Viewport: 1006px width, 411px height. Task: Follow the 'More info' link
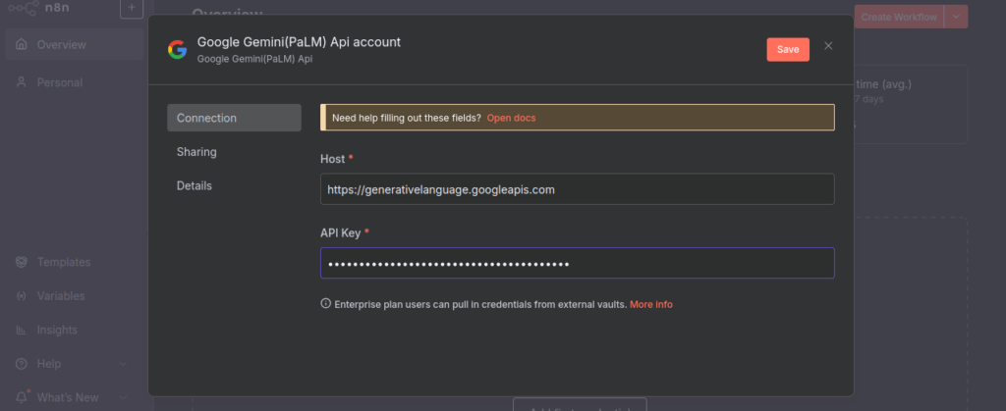coord(651,305)
